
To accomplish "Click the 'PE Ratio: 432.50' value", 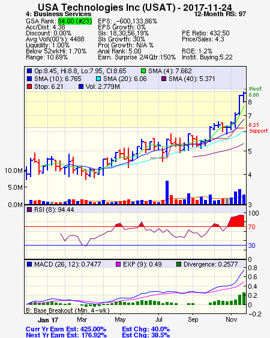I will (206, 33).
